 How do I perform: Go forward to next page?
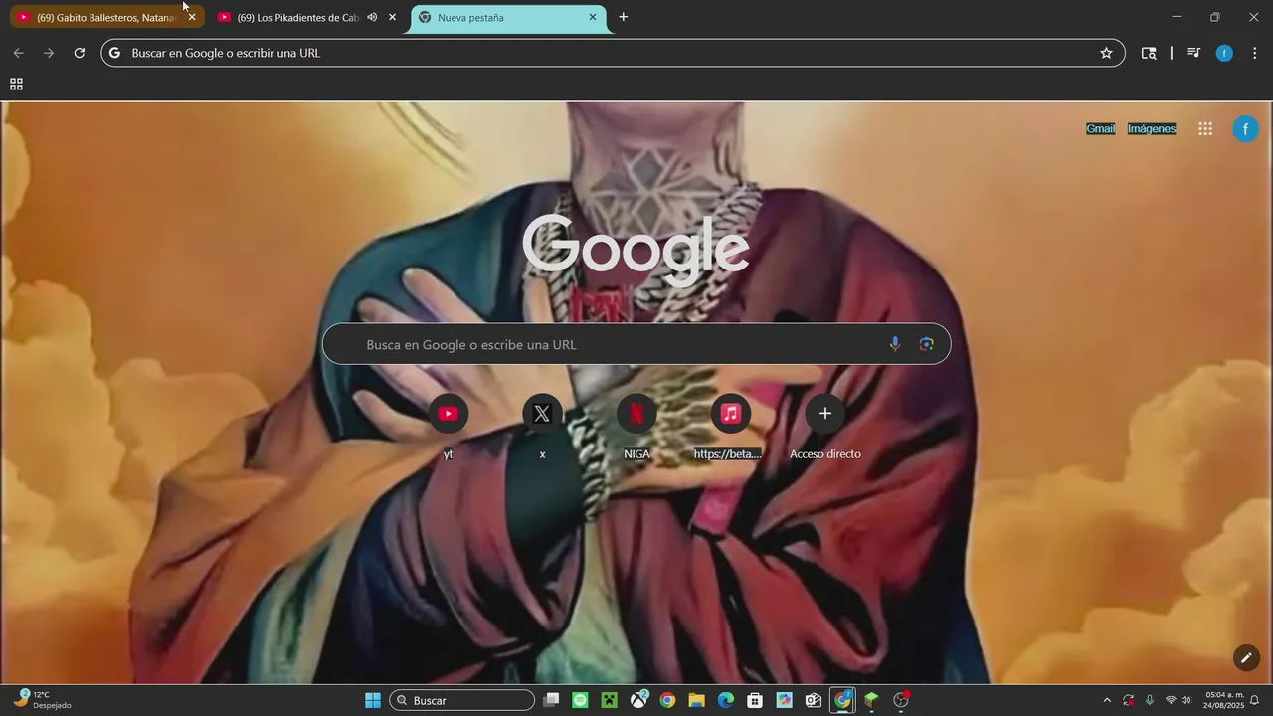pyautogui.click(x=49, y=53)
